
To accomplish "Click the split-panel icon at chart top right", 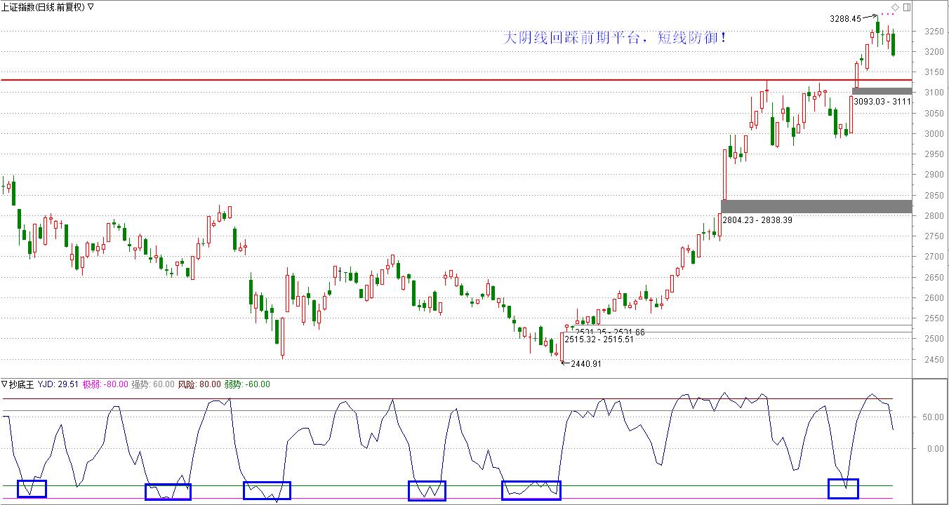I will (906, 7).
